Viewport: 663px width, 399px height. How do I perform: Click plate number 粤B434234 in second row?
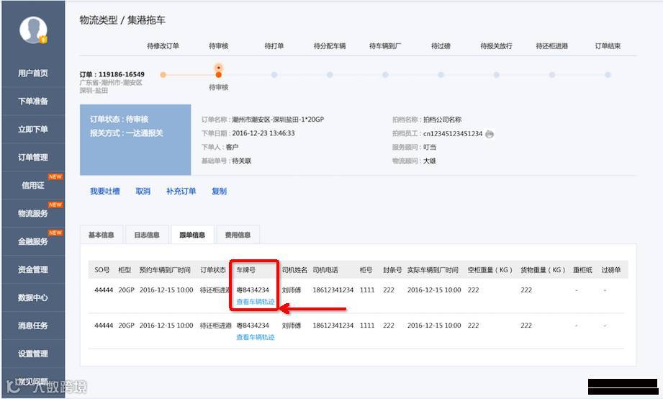pos(253,326)
